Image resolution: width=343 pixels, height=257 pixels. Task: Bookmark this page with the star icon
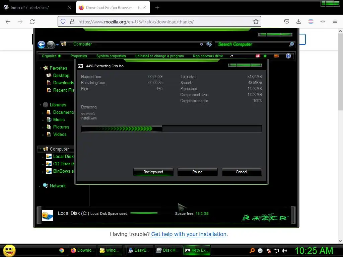(x=256, y=21)
